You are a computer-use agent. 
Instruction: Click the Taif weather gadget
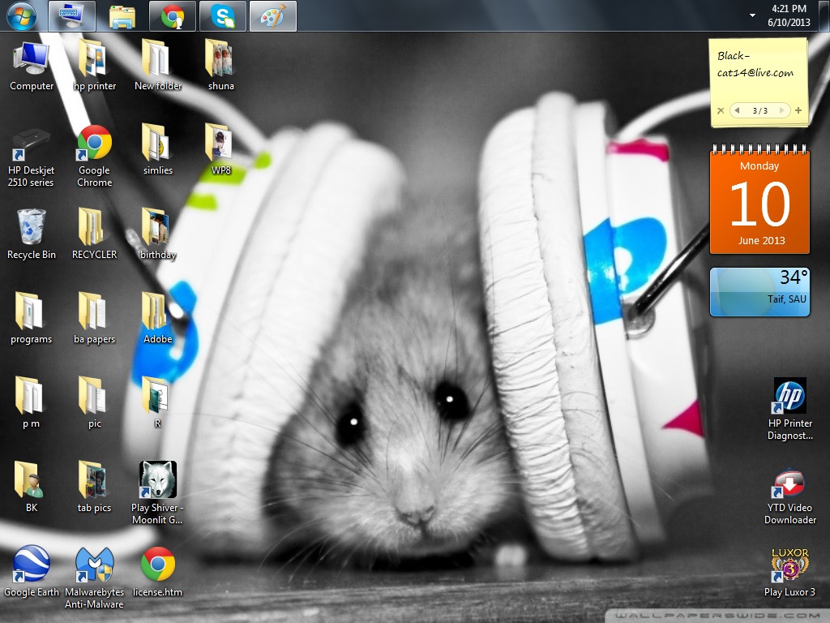pos(759,292)
